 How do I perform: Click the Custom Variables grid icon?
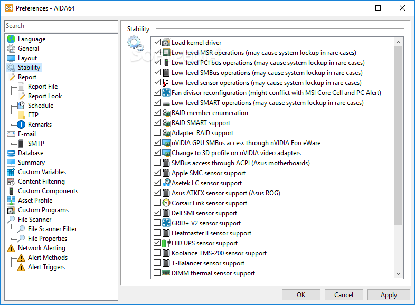[x=11, y=172]
